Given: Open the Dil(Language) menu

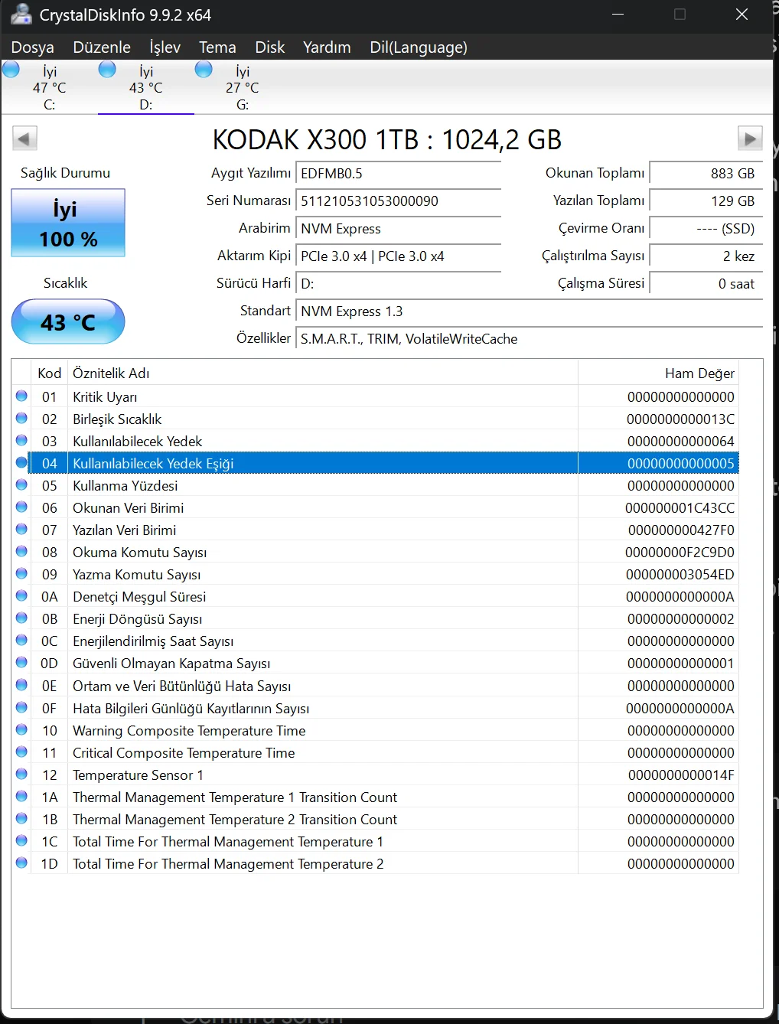Looking at the screenshot, I should pyautogui.click(x=419, y=47).
